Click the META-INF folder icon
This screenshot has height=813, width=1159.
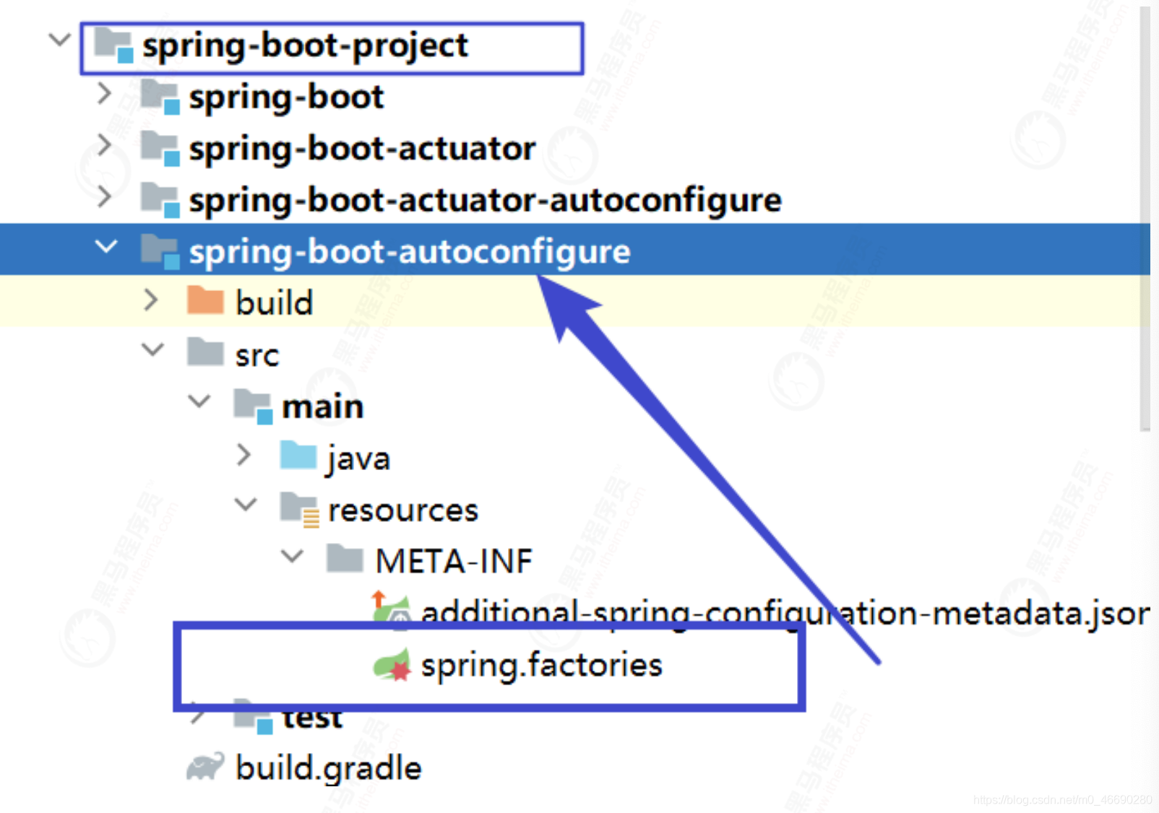coord(345,559)
